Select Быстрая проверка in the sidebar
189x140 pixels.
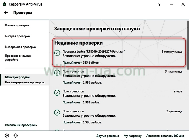click(17, 36)
